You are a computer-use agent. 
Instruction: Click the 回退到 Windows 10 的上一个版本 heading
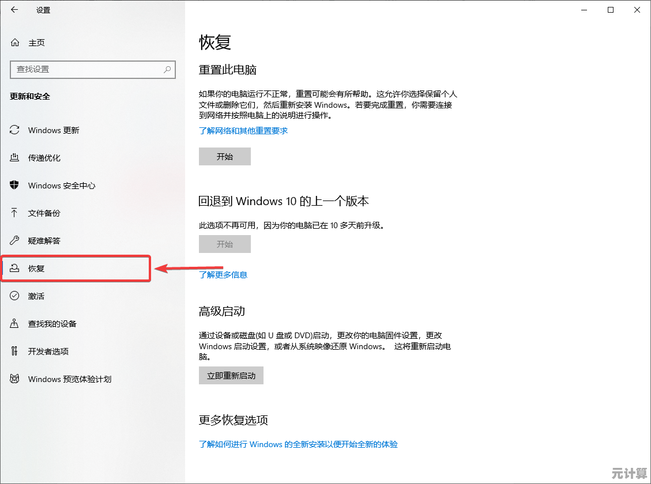284,201
